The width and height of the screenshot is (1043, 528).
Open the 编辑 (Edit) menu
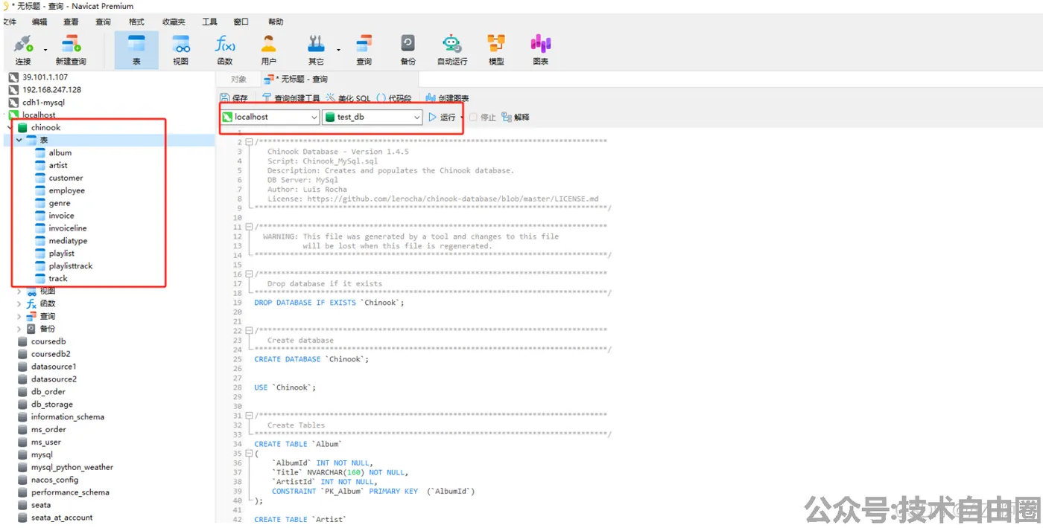click(x=39, y=22)
